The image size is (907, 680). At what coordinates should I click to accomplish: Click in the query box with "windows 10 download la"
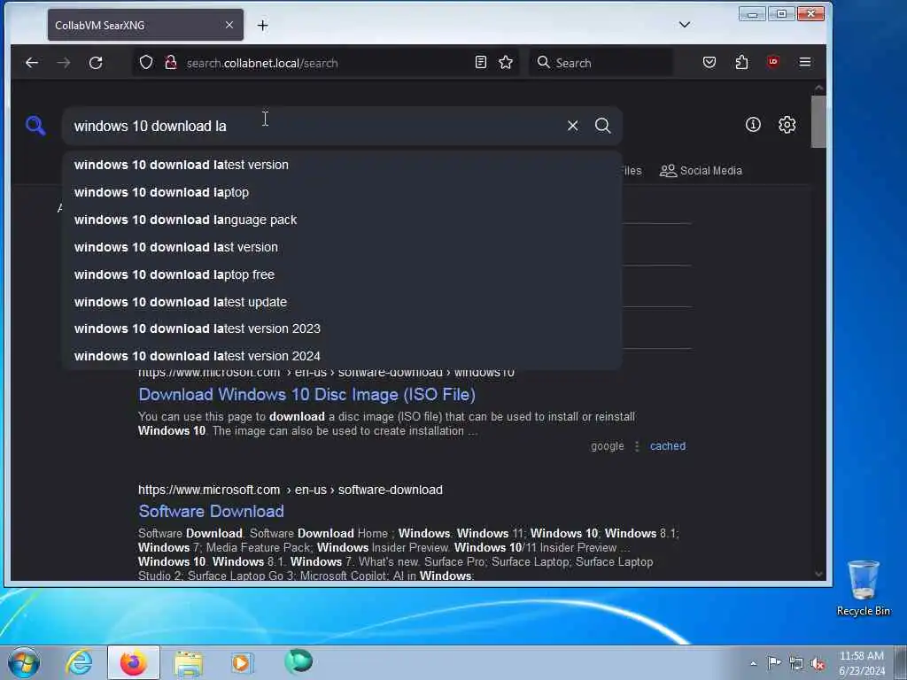(313, 126)
